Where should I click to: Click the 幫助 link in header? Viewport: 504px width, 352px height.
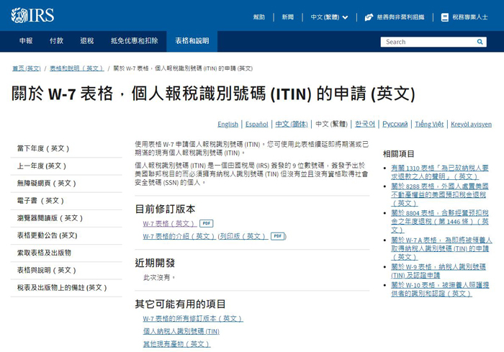coord(259,17)
